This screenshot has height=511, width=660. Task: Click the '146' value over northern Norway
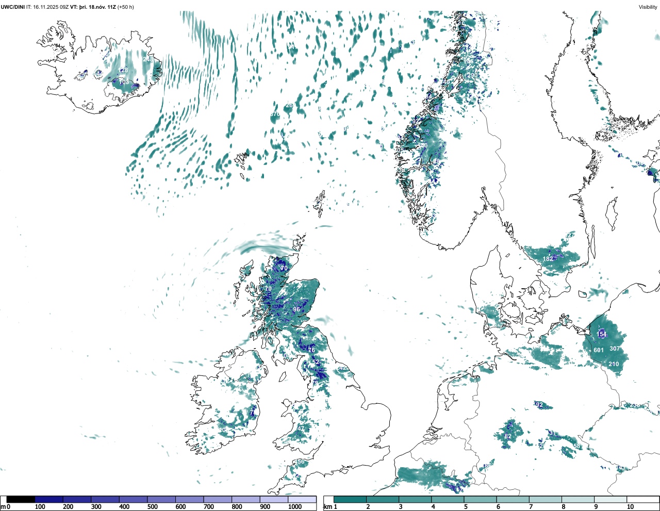[468, 61]
